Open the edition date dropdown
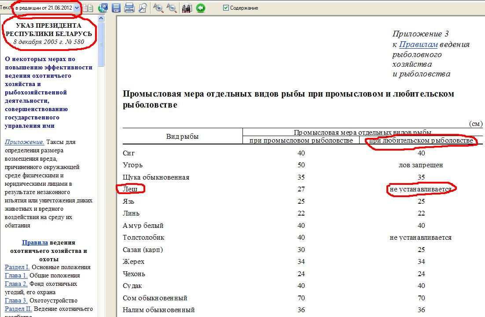 pyautogui.click(x=77, y=8)
